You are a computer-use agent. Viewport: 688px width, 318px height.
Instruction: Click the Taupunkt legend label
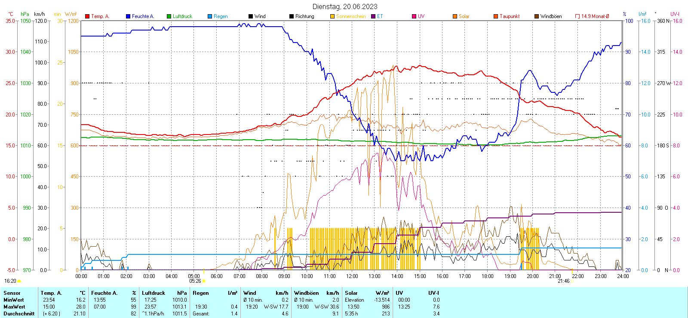(510, 16)
